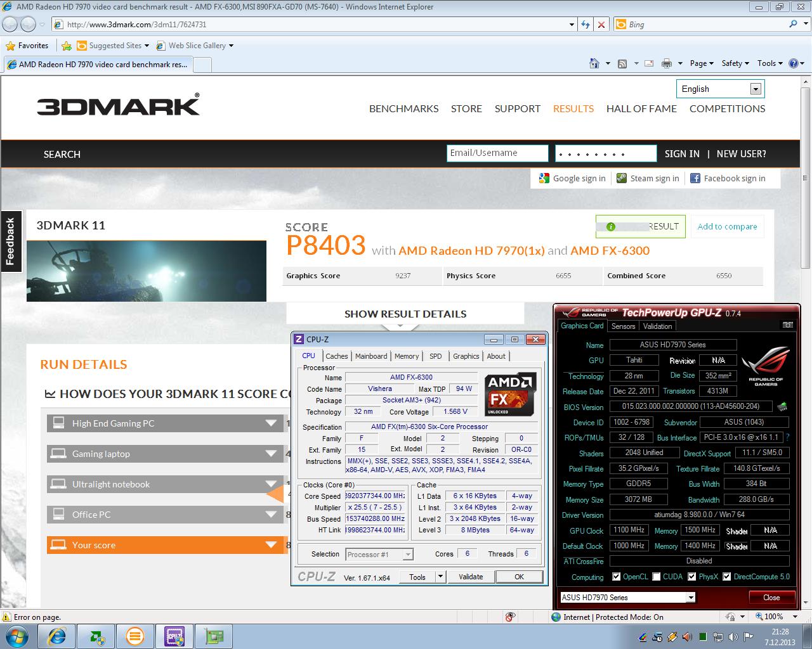Click the IE Help question mark icon
Screen dimensions: 812x649
[x=793, y=63]
